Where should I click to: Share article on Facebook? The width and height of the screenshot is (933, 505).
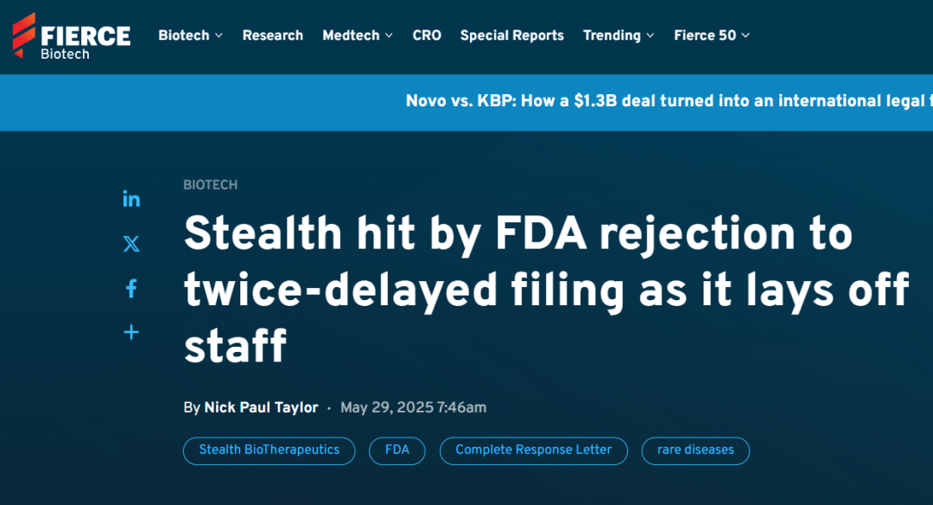click(131, 289)
